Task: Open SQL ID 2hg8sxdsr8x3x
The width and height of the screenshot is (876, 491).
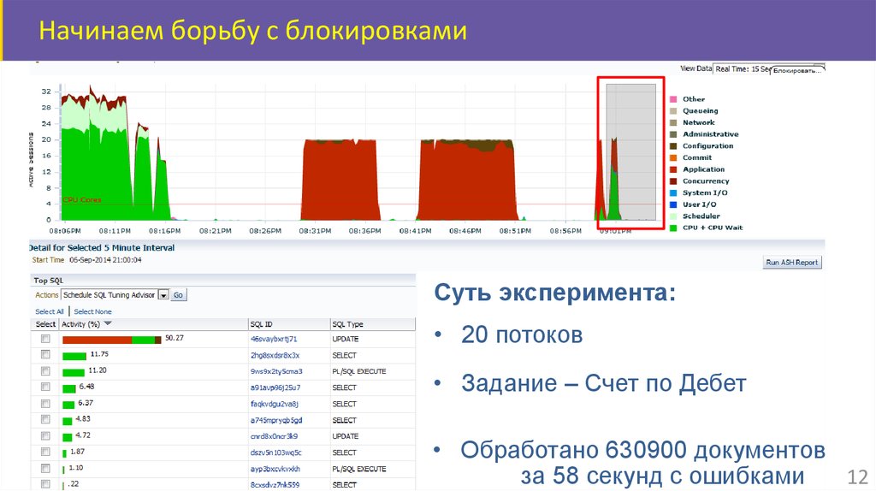Action: click(x=275, y=355)
